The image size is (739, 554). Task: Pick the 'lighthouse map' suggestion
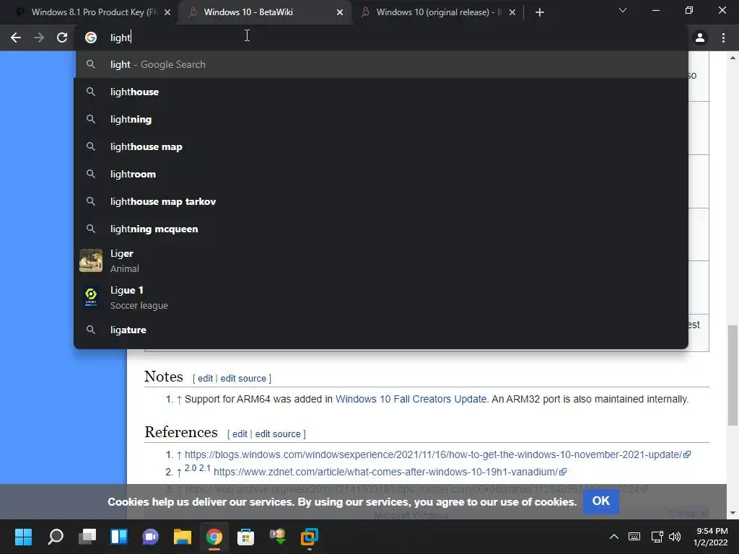tap(381, 146)
